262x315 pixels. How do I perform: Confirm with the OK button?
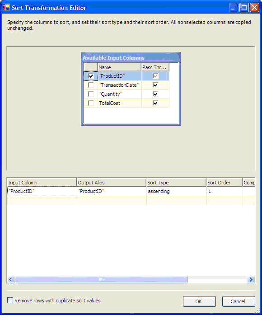[x=199, y=301]
